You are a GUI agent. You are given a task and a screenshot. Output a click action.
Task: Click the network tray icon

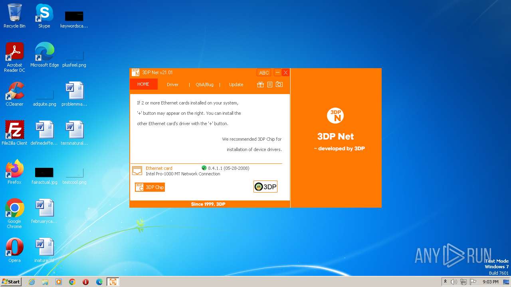click(463, 282)
